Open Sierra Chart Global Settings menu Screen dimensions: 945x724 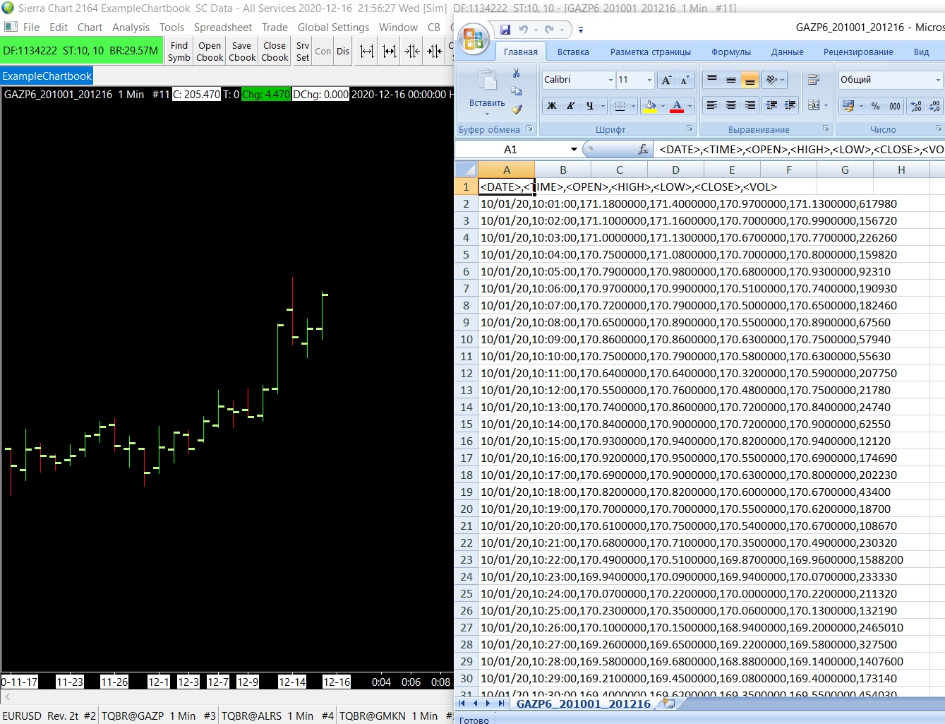333,27
